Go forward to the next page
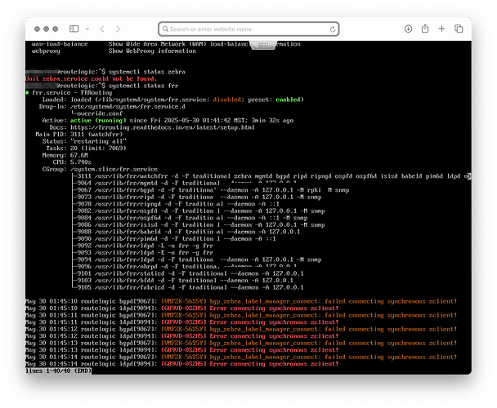The height and width of the screenshot is (408, 497). pyautogui.click(x=119, y=29)
